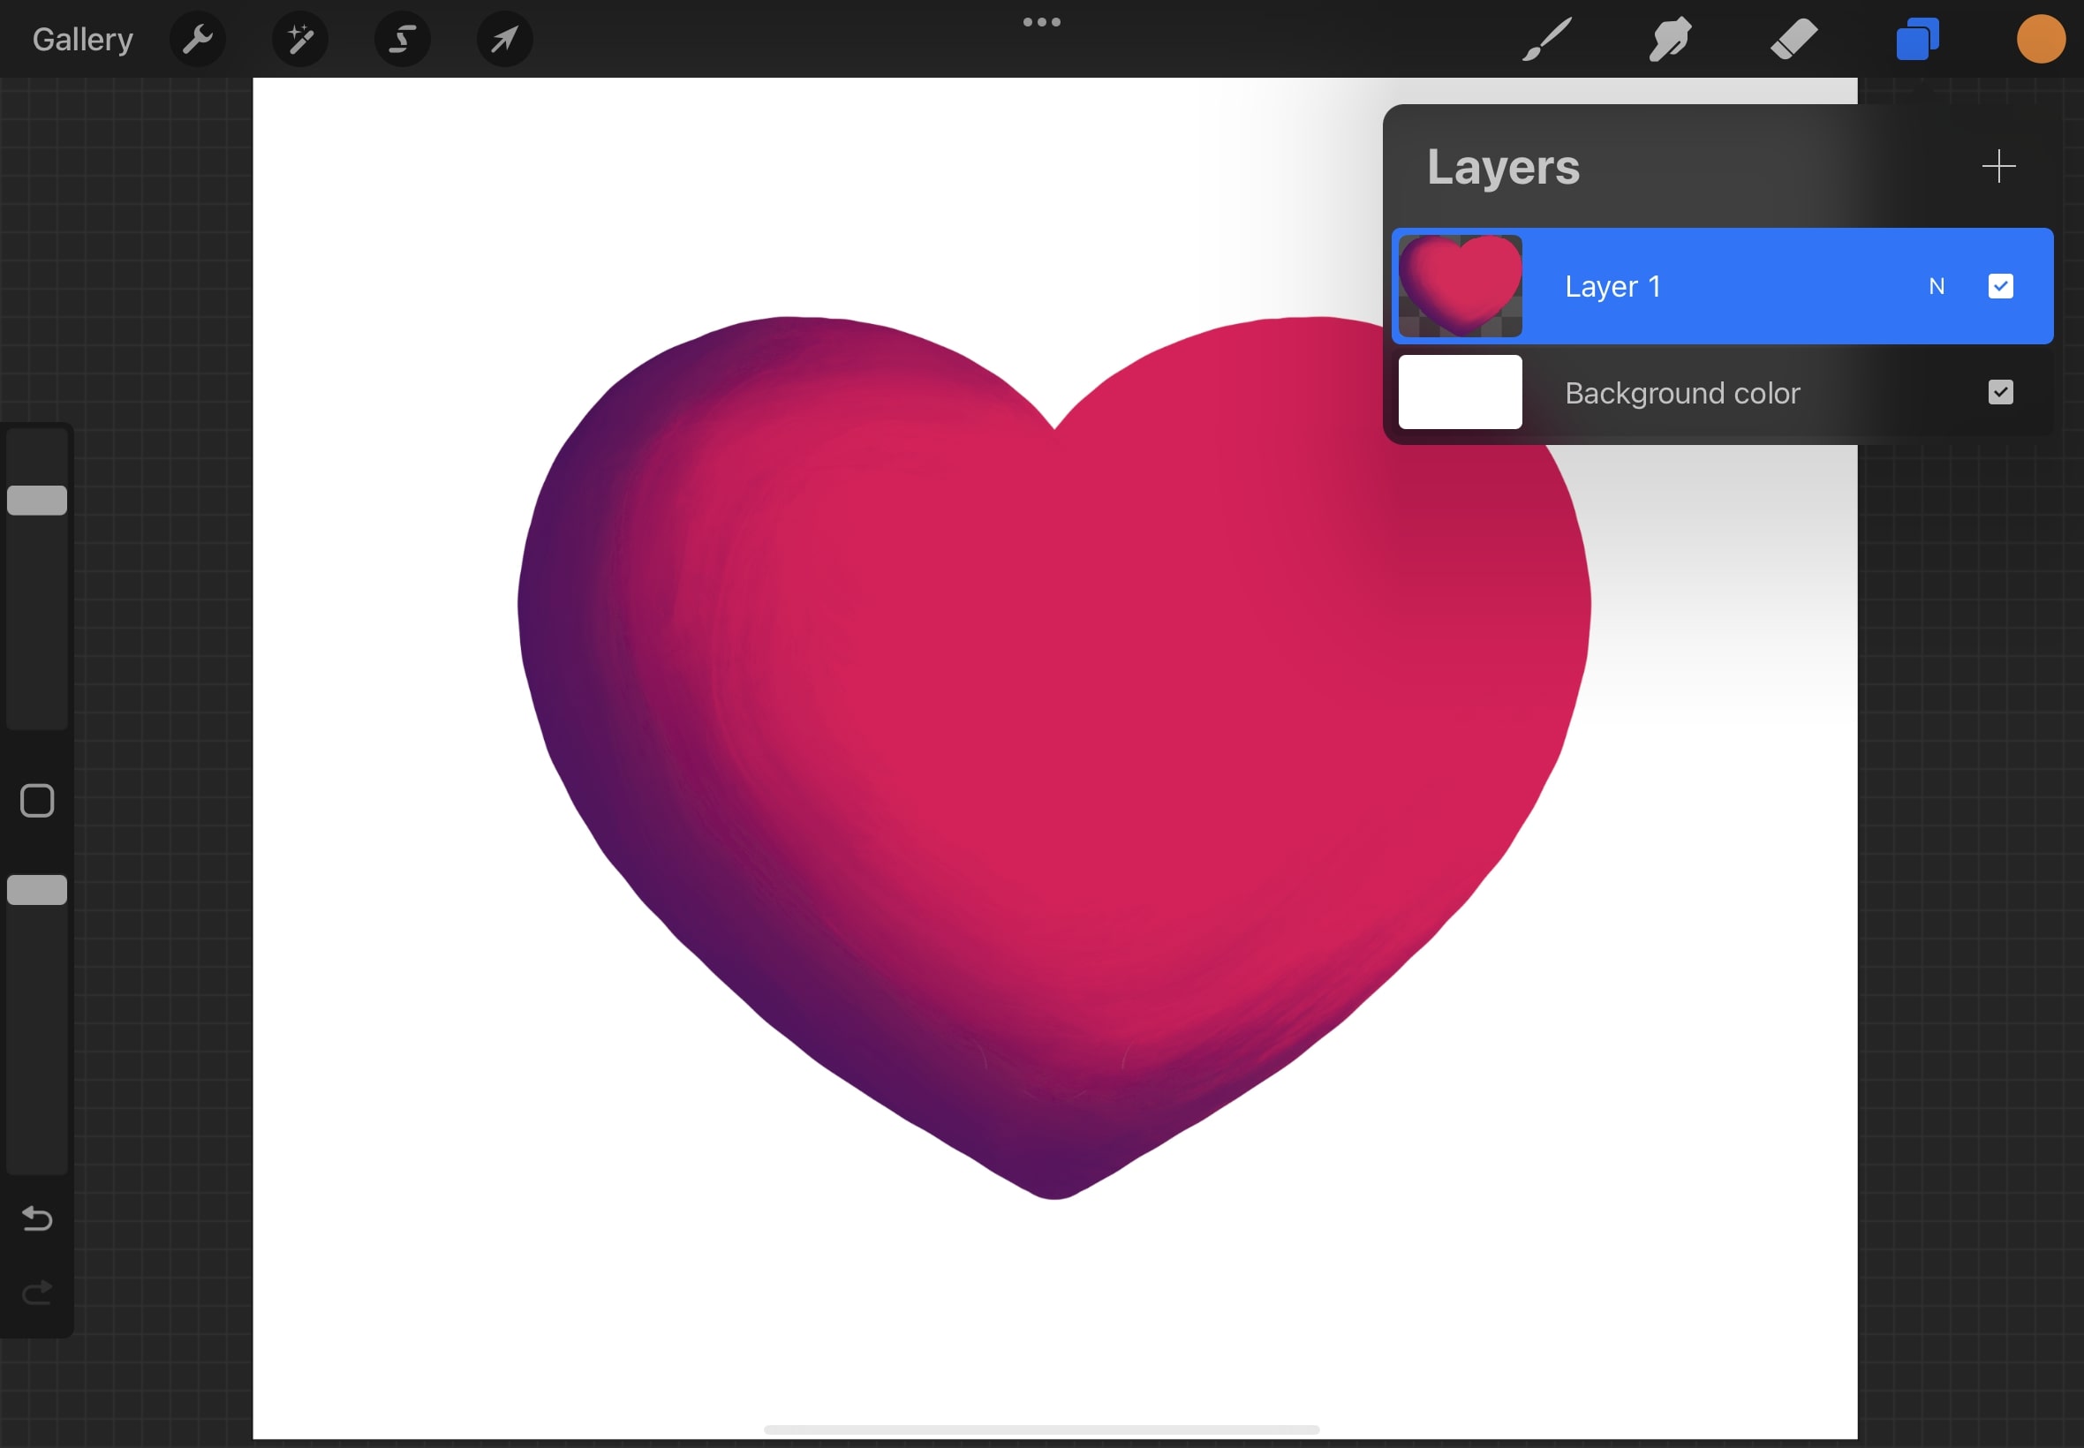Select the Background color row

pyautogui.click(x=1724, y=393)
